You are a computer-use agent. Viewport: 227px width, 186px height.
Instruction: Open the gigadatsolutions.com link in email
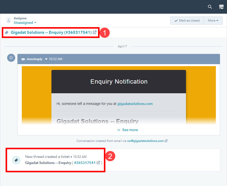(x=135, y=104)
